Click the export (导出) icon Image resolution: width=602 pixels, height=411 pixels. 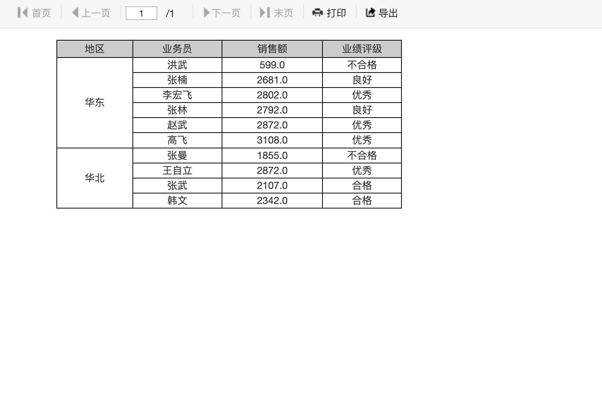(370, 13)
